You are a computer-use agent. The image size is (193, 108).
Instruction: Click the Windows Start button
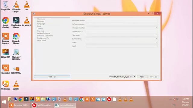pos(4,102)
